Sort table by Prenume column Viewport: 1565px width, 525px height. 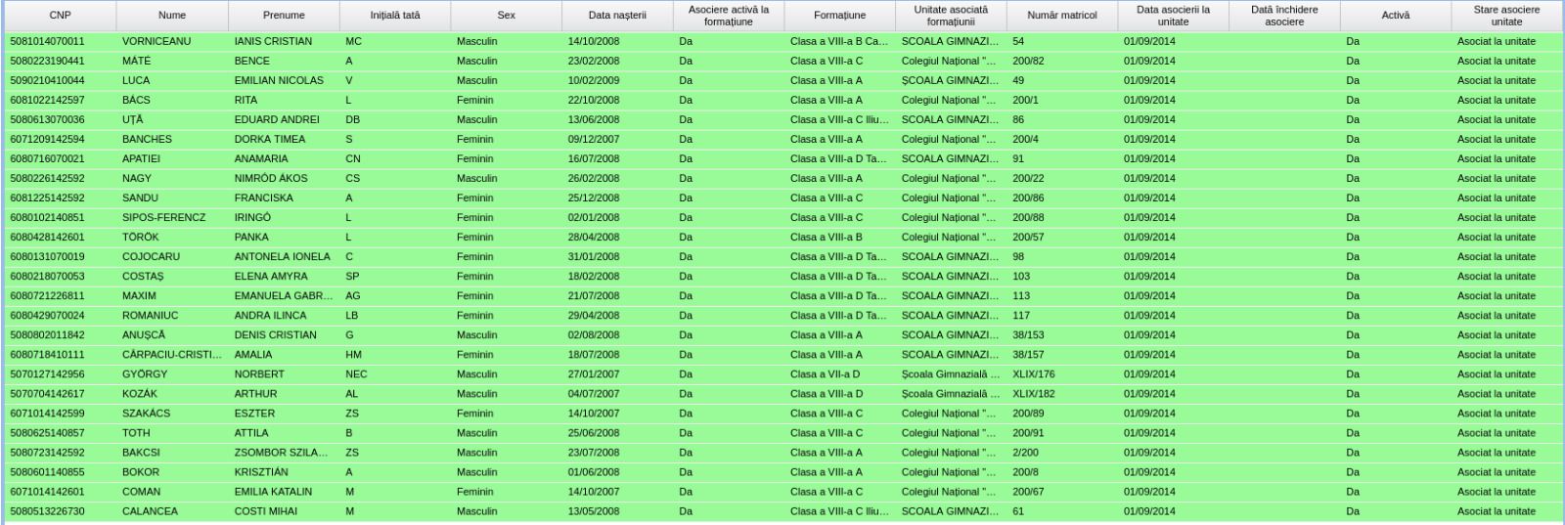(284, 16)
